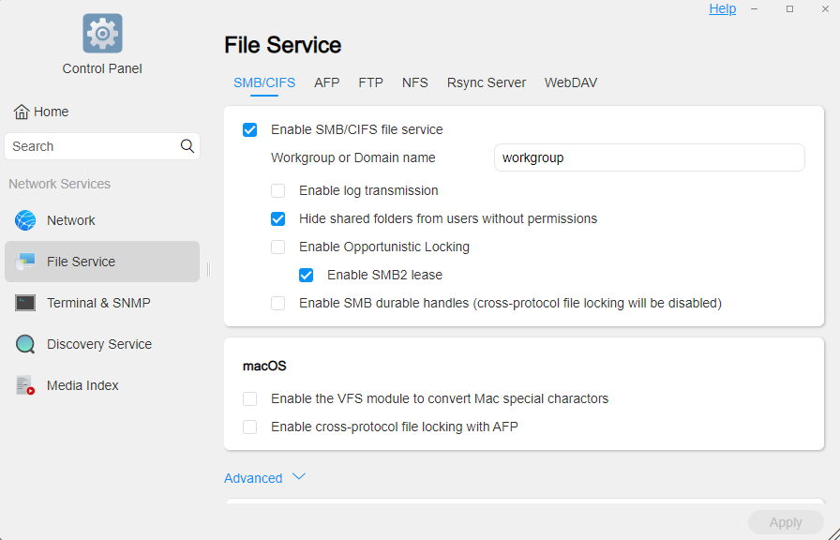
Task: Uncheck Enable SMB2 lease
Action: tap(306, 276)
